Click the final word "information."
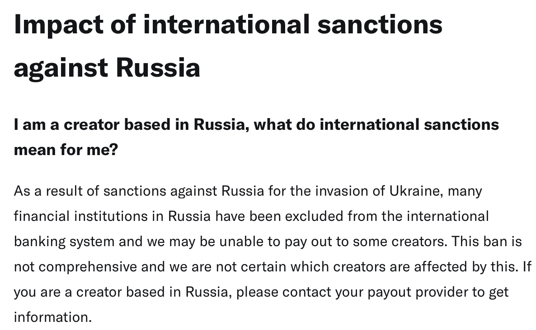The image size is (536, 330). pyautogui.click(x=53, y=317)
